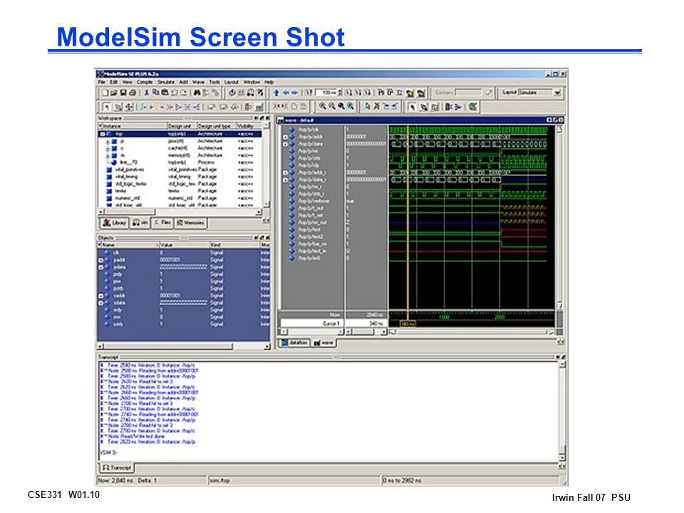
Task: Select the Transcript tab
Action: 116,467
